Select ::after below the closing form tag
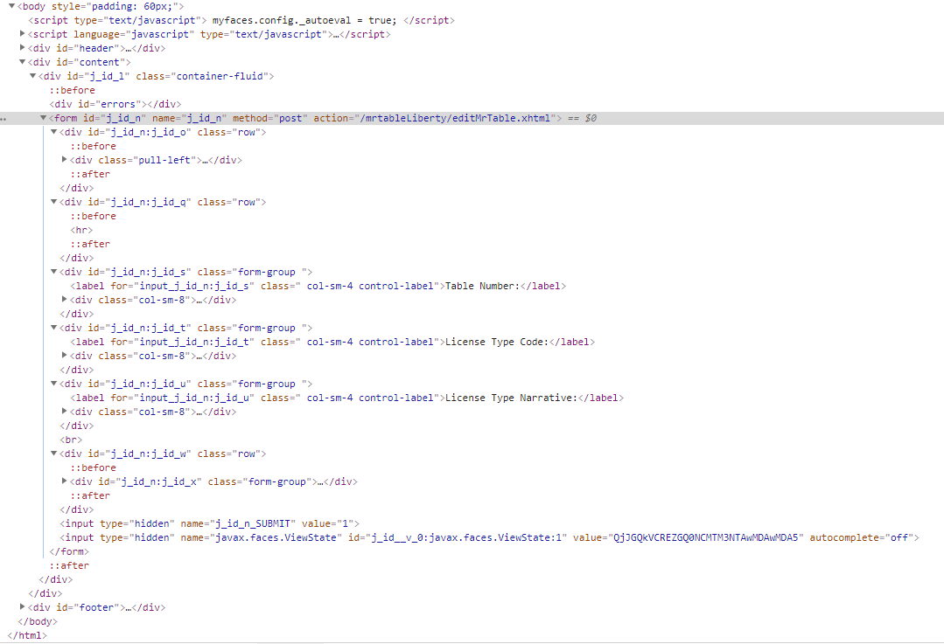Image resolution: width=944 pixels, height=644 pixels. point(69,566)
